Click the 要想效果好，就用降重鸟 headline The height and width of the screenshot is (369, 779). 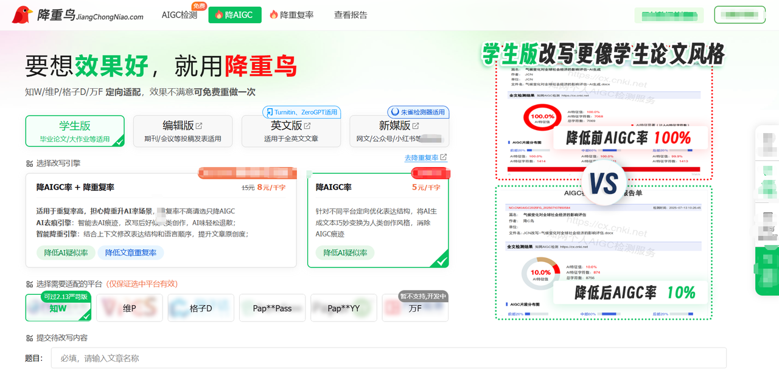tap(161, 66)
